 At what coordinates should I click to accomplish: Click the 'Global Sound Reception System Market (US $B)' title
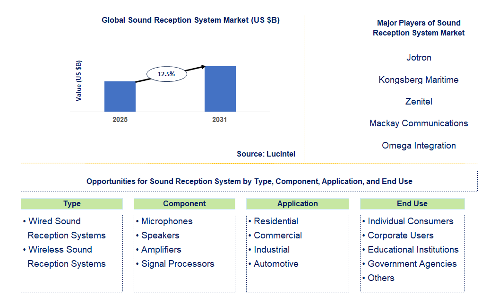(x=190, y=20)
